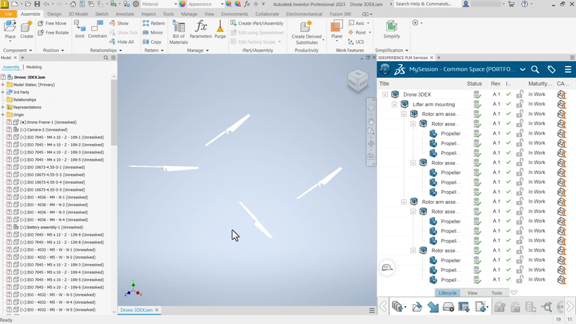Switch to the View tab in PLM panel
The height and width of the screenshot is (324, 576).
click(472, 293)
